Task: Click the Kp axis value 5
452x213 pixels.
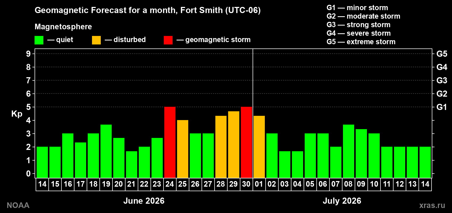Action: pyautogui.click(x=28, y=107)
